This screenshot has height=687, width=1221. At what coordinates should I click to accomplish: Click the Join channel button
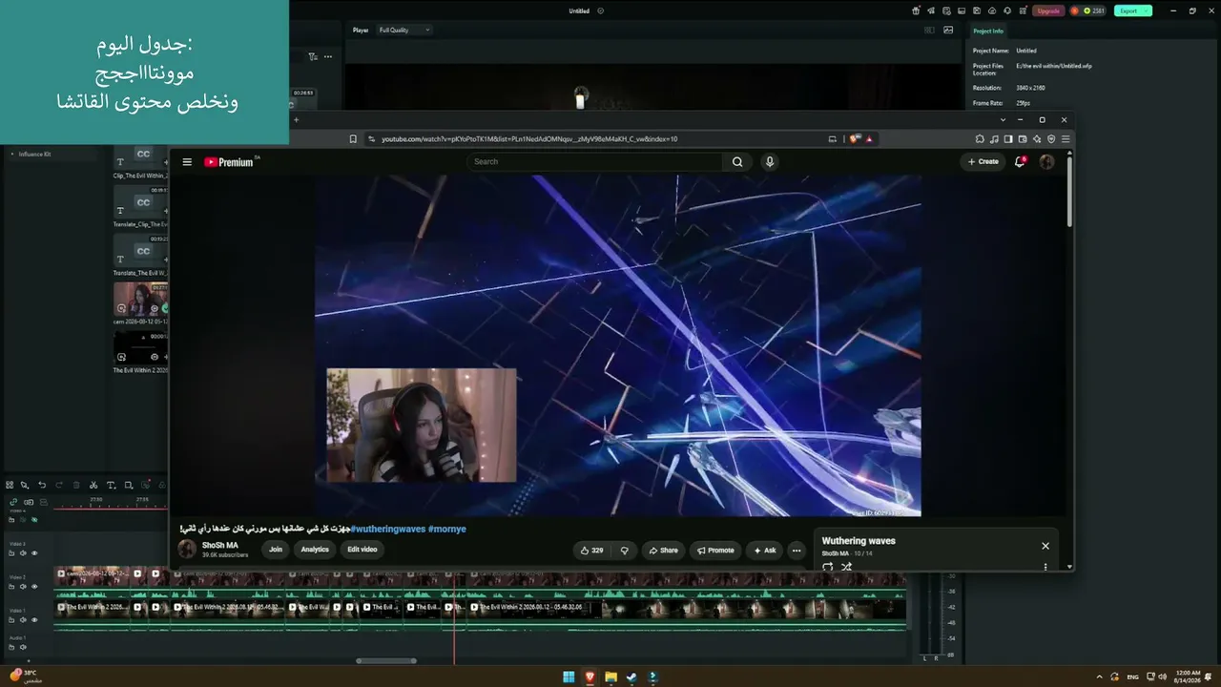[276, 550]
